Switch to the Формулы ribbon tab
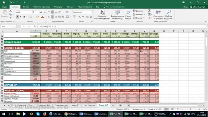The width and height of the screenshot is (208, 117). coord(58,7)
